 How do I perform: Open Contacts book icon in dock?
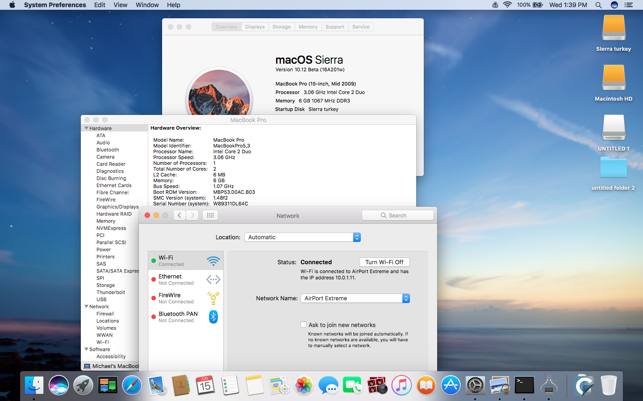181,385
